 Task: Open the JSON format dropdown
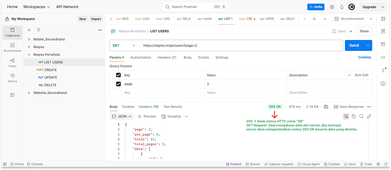pyautogui.click(x=122, y=116)
